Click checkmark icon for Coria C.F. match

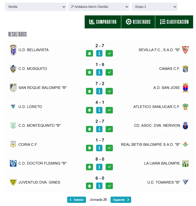[x=109, y=148]
